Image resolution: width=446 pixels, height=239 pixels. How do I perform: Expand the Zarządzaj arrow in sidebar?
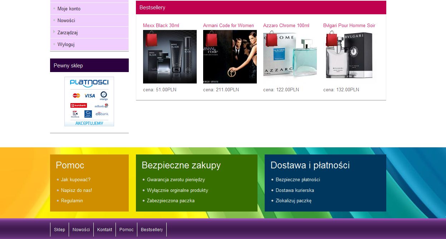[x=54, y=32]
